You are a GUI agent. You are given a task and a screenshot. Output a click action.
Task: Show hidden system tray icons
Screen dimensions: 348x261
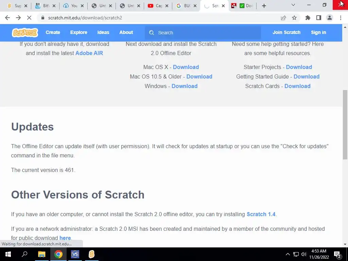(x=288, y=254)
